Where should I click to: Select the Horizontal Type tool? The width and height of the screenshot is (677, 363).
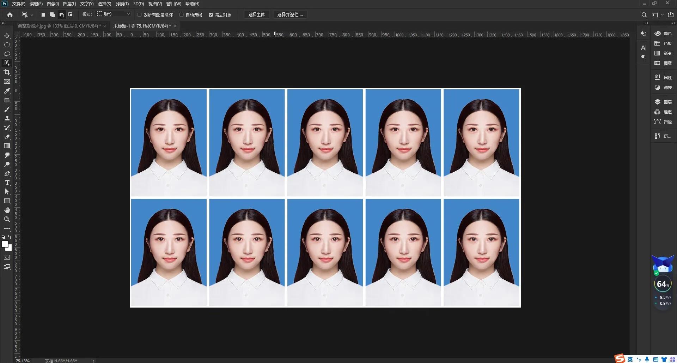pos(7,183)
